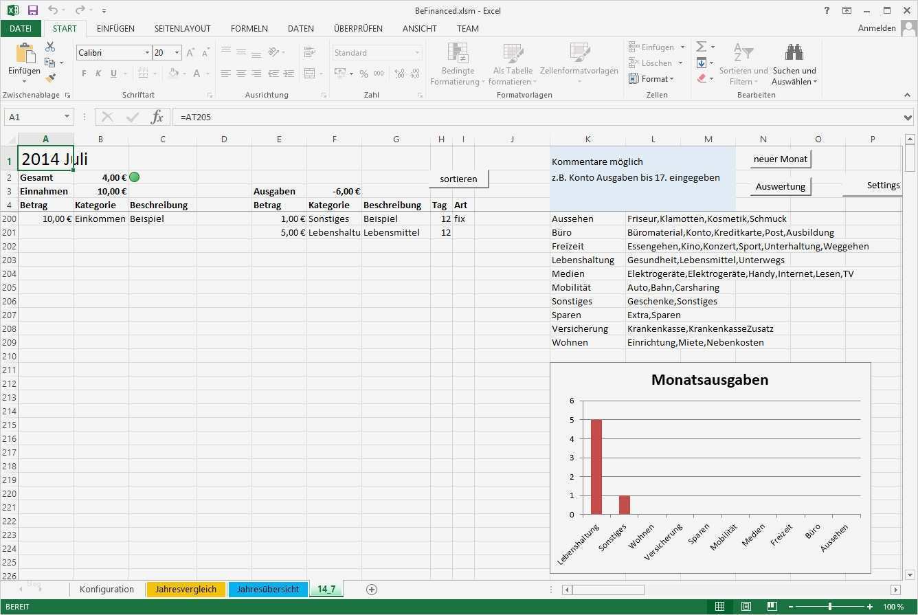Click the Save icon in quick access toolbar
The width and height of the screenshot is (918, 615).
(x=33, y=10)
